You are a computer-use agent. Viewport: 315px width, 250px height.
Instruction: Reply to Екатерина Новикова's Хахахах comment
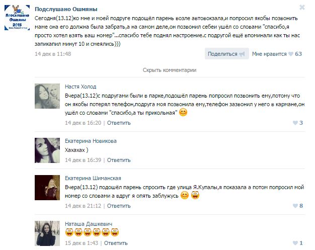tap(119, 160)
